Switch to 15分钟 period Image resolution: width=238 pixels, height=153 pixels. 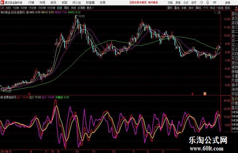[x=32, y=8]
